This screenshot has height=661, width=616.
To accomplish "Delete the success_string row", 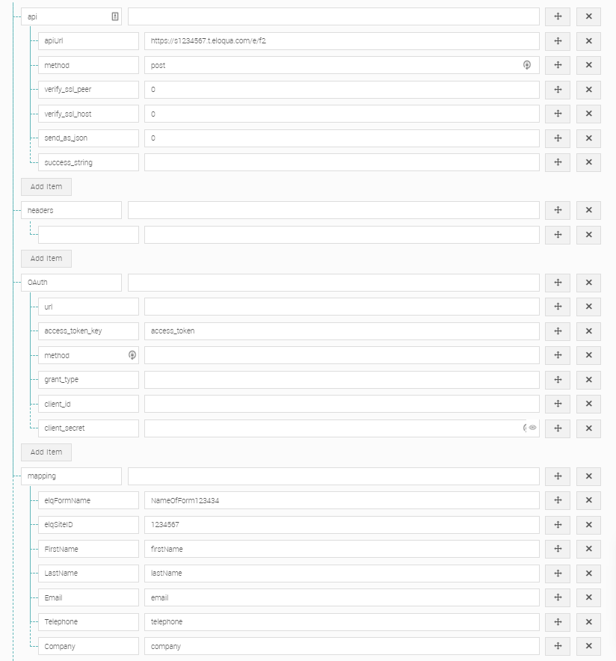I will coord(588,162).
